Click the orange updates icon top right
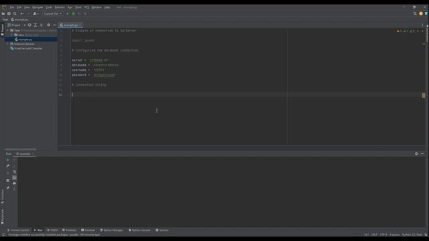This screenshot has width=429, height=241. [x=421, y=13]
